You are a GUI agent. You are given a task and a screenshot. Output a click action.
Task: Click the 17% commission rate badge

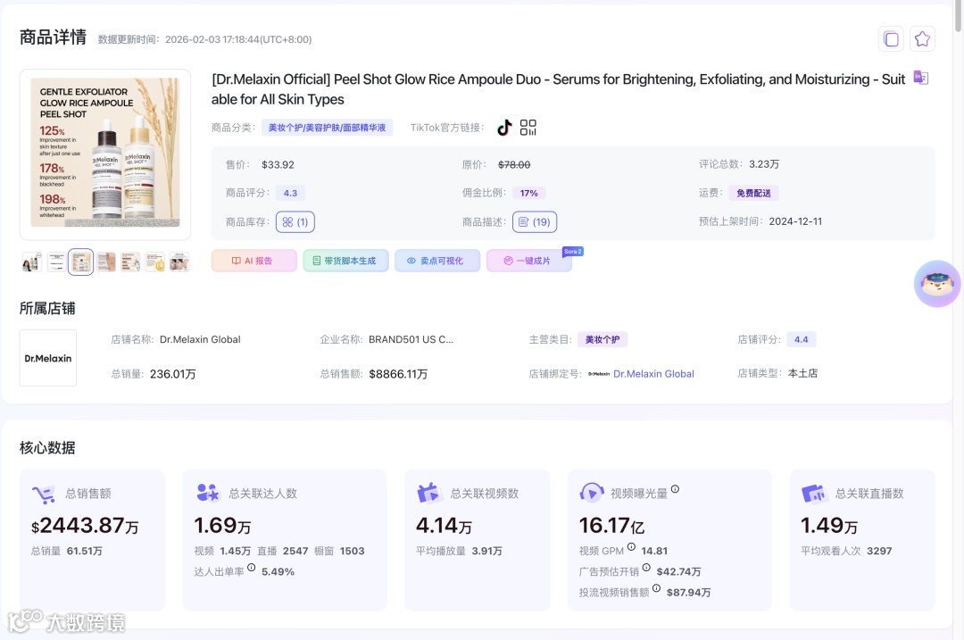[528, 193]
